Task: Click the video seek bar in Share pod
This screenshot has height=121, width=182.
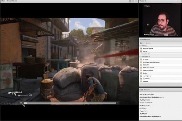Action: [70, 103]
